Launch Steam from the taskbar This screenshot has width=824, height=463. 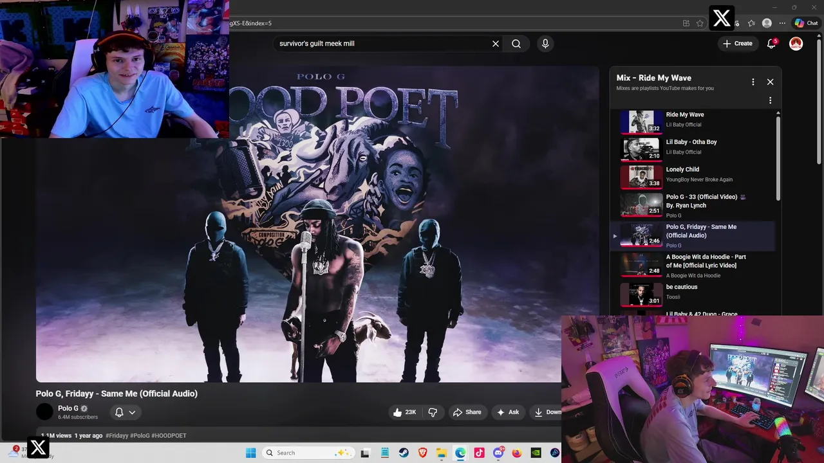pos(403,453)
